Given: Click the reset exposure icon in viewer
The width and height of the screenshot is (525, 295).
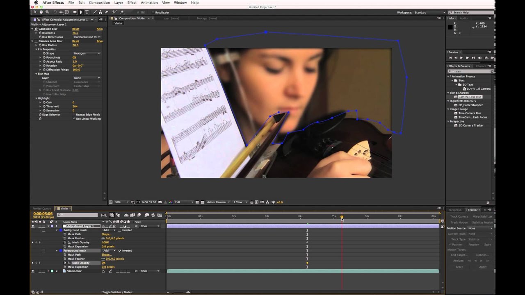Looking at the screenshot, I should tap(274, 202).
